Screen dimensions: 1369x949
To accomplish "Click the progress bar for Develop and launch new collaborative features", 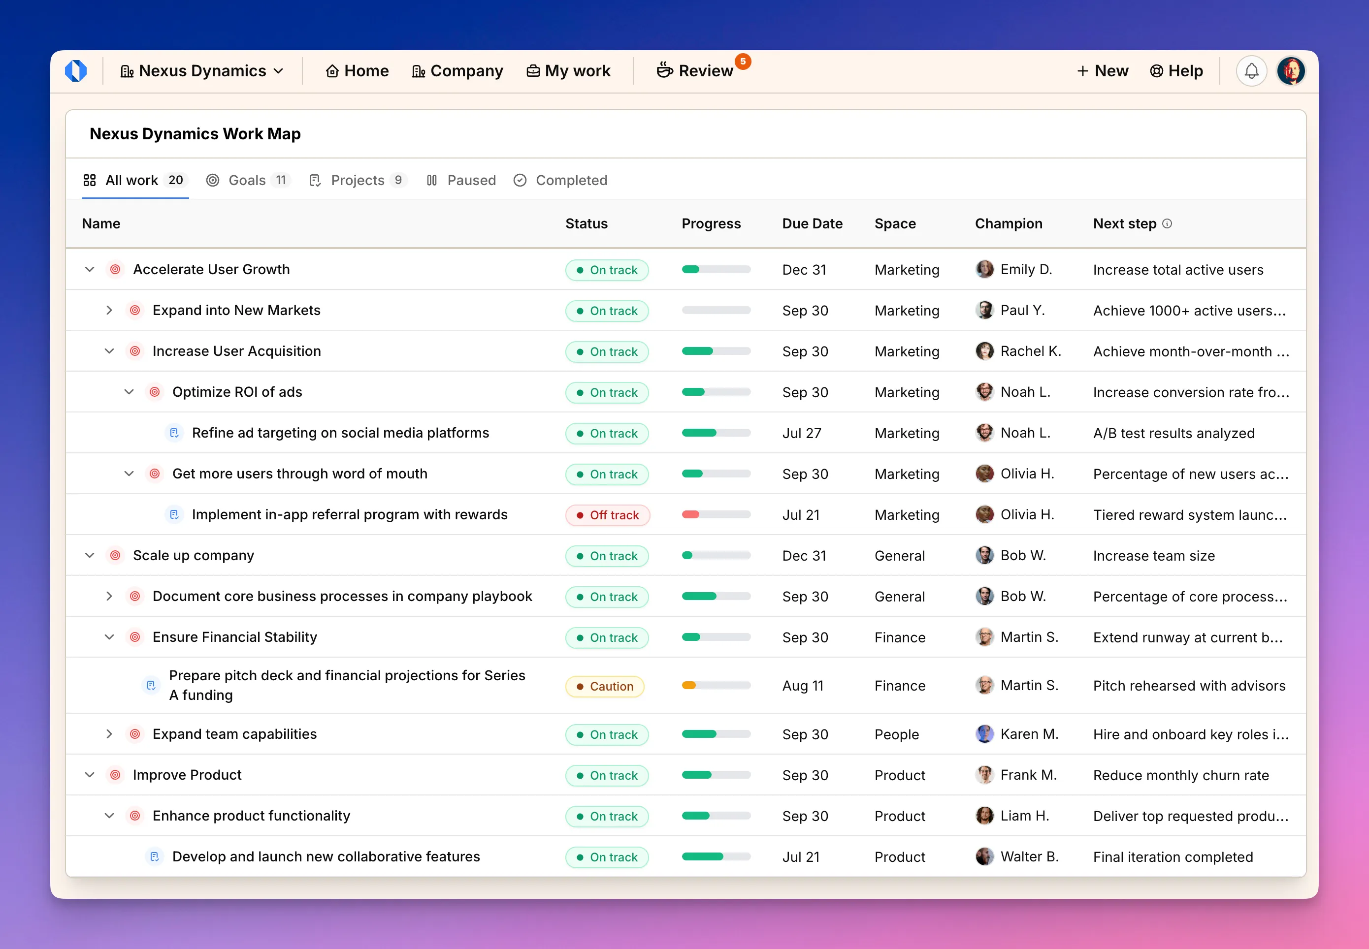I will (716, 857).
